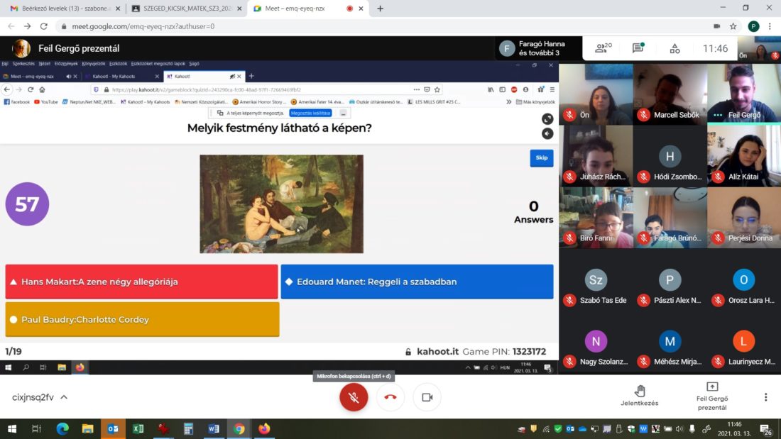
Task: Open the Chrome three-dot menu
Action: (770, 26)
